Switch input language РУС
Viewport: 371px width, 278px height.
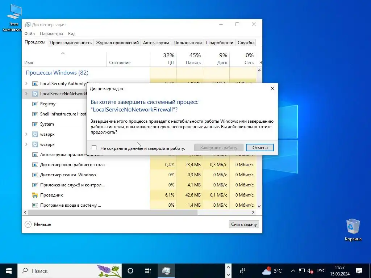coord(321,271)
